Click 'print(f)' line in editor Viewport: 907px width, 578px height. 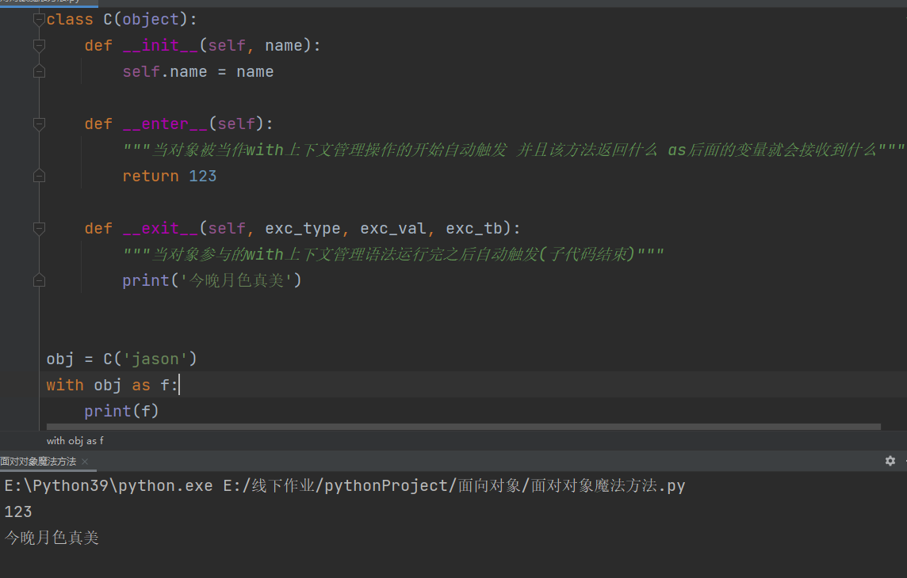pos(121,411)
